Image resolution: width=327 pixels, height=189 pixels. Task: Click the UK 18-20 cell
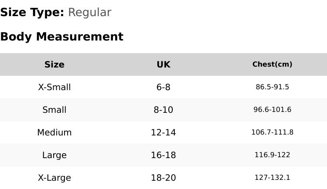coord(163,178)
